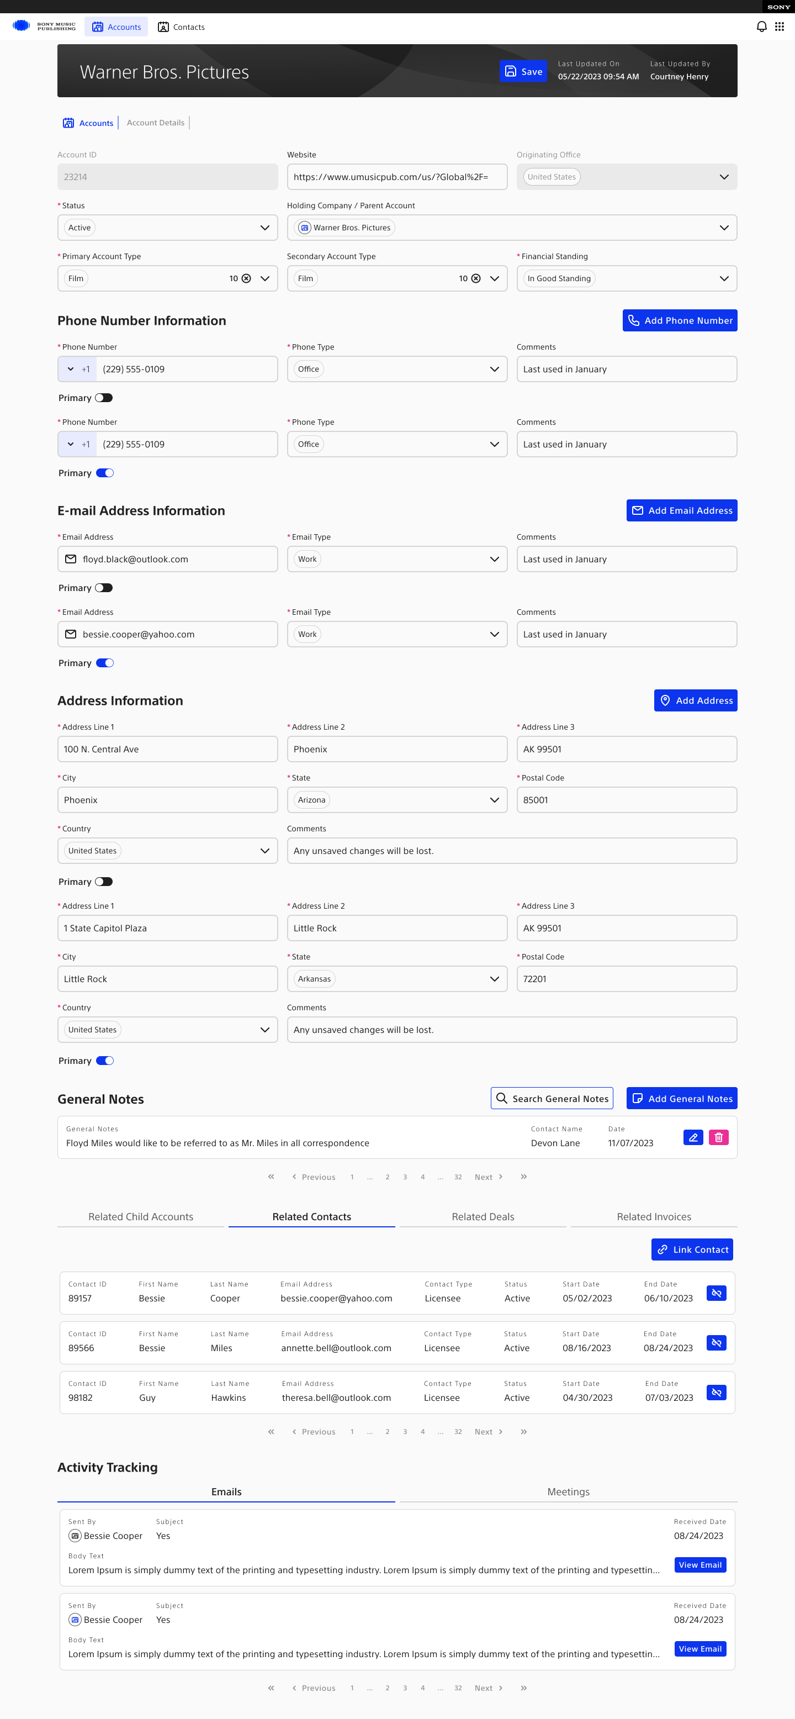Open the notifications bell
This screenshot has height=1719, width=795.
coord(761,27)
